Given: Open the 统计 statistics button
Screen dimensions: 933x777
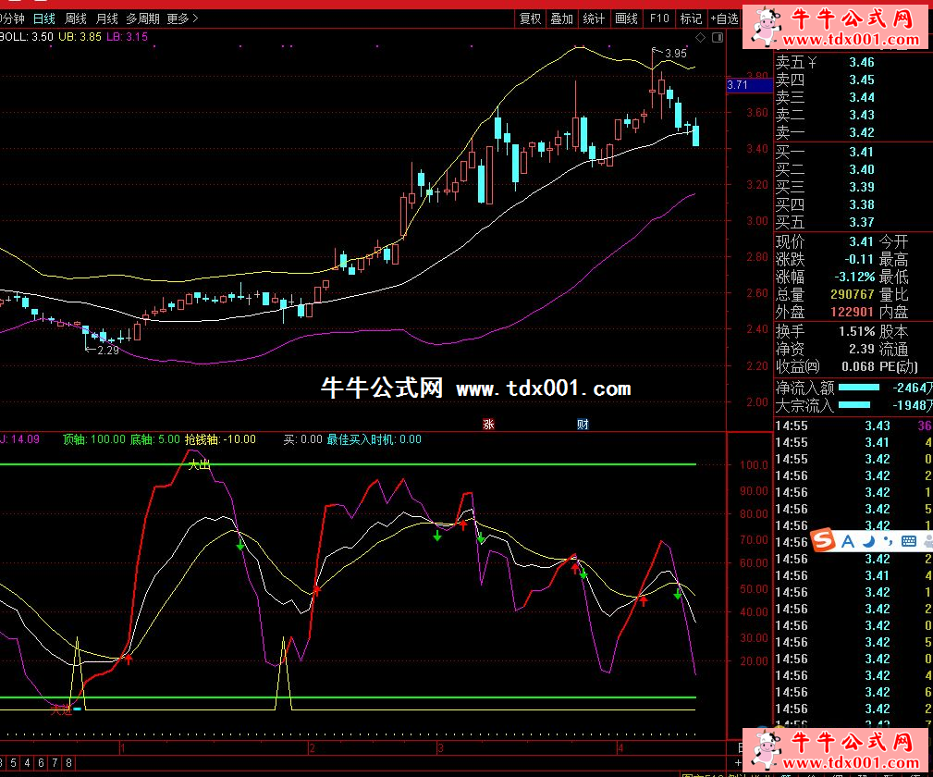Looking at the screenshot, I should [x=594, y=18].
